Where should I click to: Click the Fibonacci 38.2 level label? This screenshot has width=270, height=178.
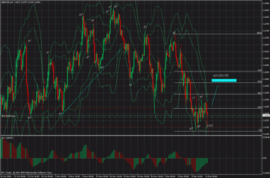pos(260,93)
